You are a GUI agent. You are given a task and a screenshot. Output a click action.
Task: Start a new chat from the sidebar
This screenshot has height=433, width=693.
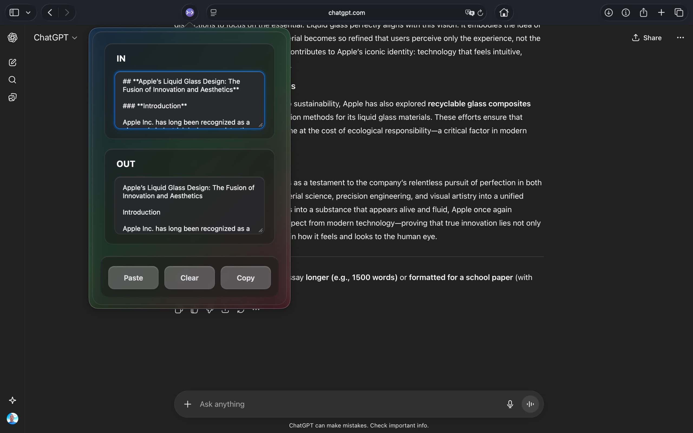[13, 63]
